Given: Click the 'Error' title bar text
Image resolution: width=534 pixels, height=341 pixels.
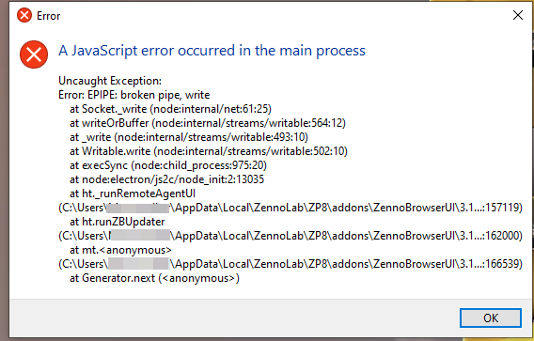Looking at the screenshot, I should [x=48, y=16].
